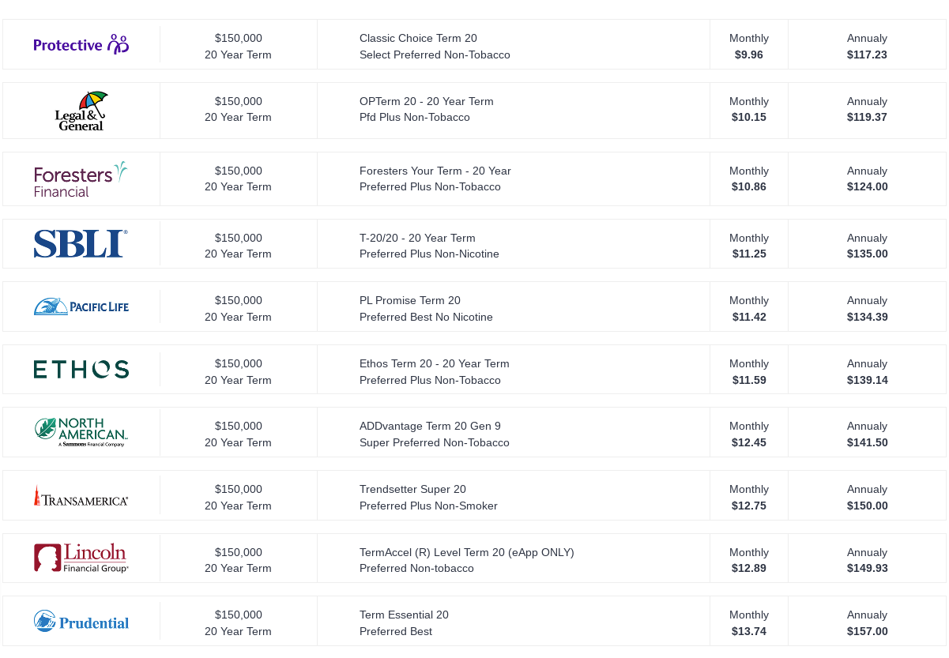The width and height of the screenshot is (949, 658).
Task: Click Prudential Term Essential 20 plan name
Action: (404, 615)
